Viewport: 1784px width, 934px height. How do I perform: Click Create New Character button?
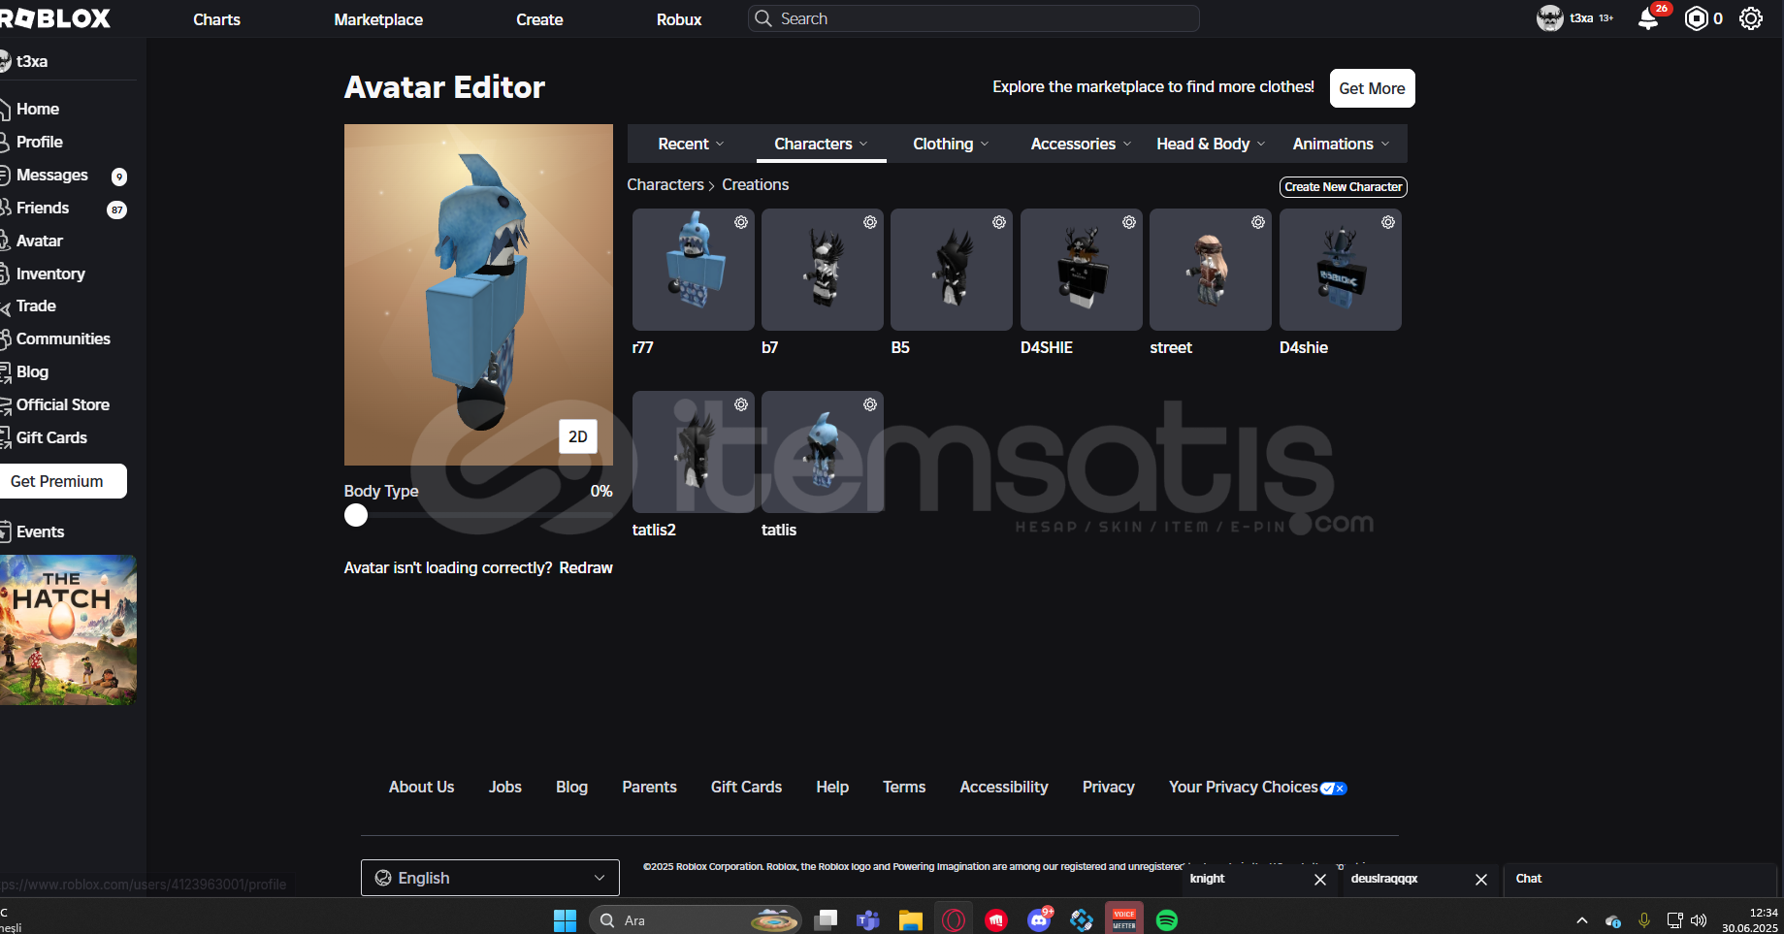pyautogui.click(x=1343, y=187)
